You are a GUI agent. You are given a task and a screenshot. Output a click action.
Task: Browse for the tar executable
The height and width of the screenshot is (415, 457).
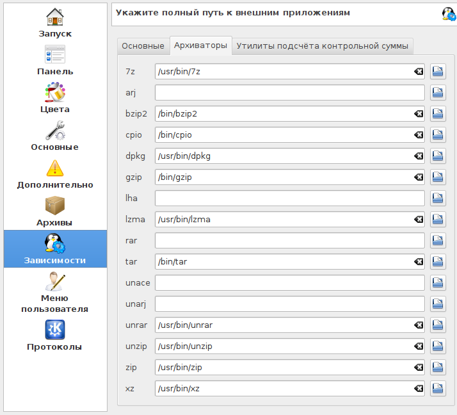(x=438, y=261)
